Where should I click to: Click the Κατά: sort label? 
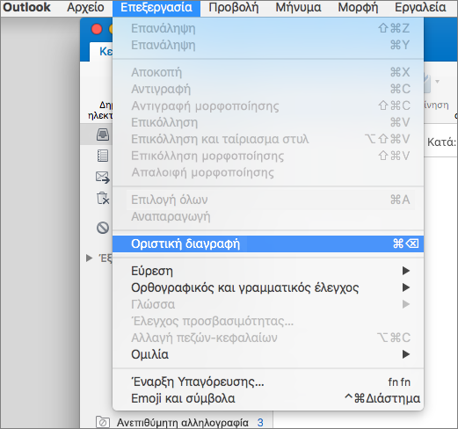pos(441,142)
